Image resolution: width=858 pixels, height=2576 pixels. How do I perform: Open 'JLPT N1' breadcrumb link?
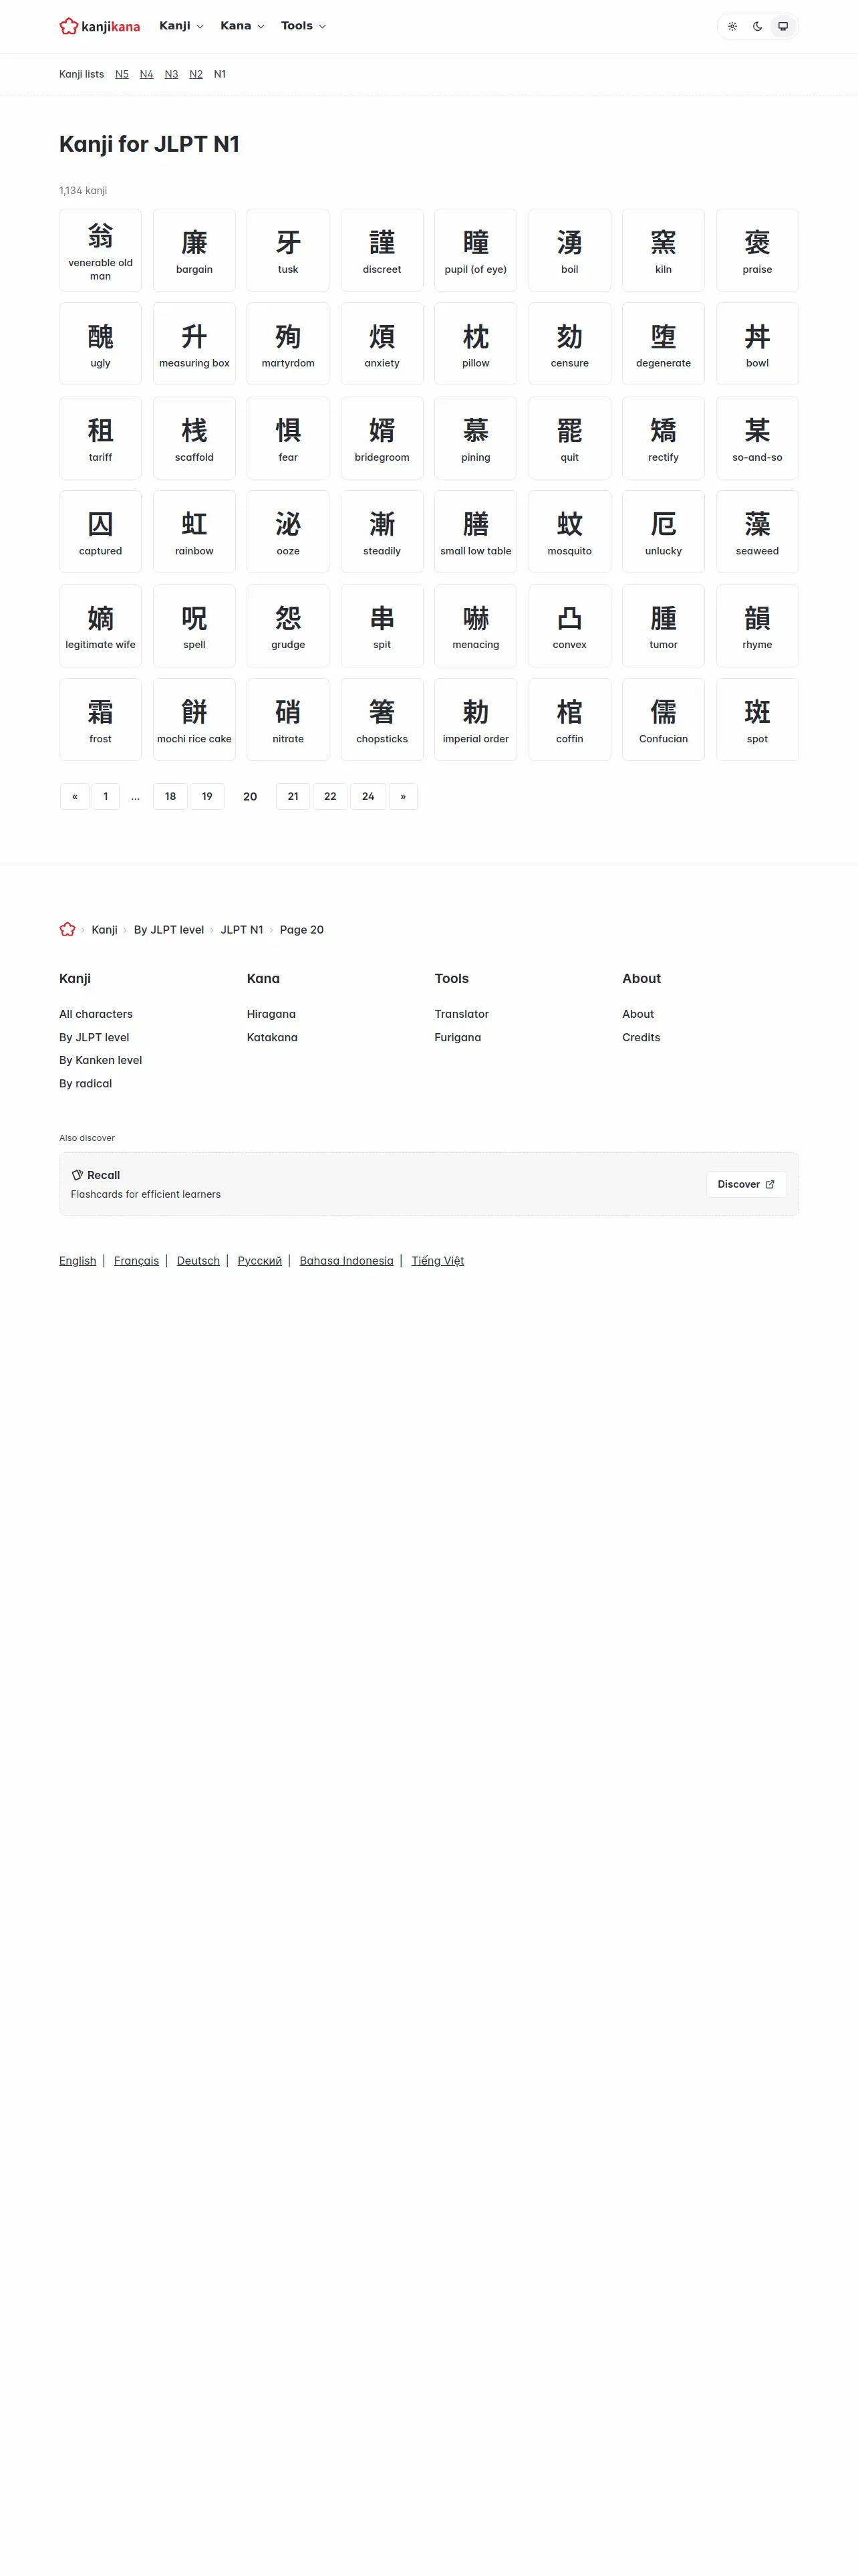point(242,930)
